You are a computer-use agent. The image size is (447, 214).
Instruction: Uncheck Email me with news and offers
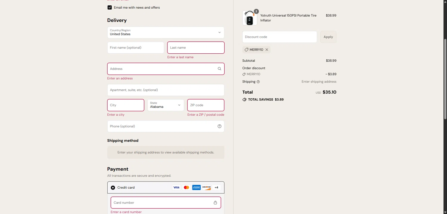(110, 7)
